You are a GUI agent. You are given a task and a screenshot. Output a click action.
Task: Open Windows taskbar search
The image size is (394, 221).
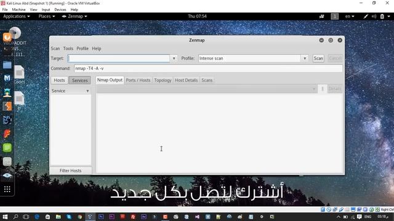(x=15, y=217)
